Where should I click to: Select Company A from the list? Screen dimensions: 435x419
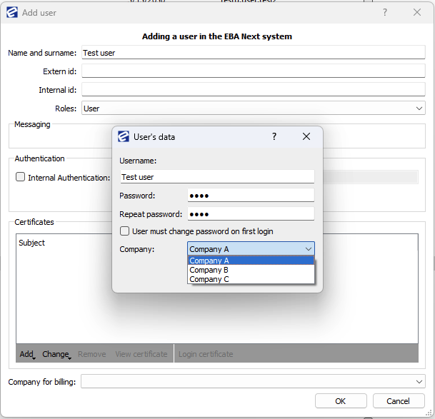coord(250,261)
